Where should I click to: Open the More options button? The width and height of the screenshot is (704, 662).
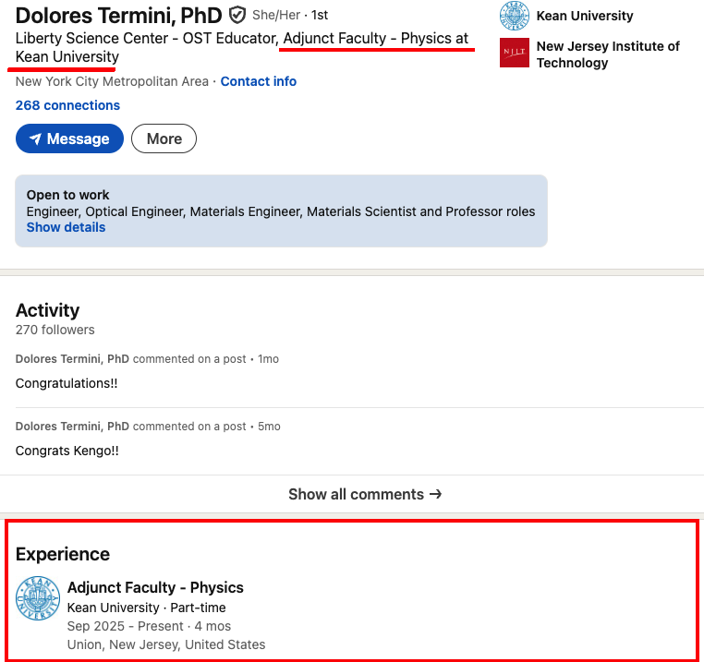pos(164,138)
